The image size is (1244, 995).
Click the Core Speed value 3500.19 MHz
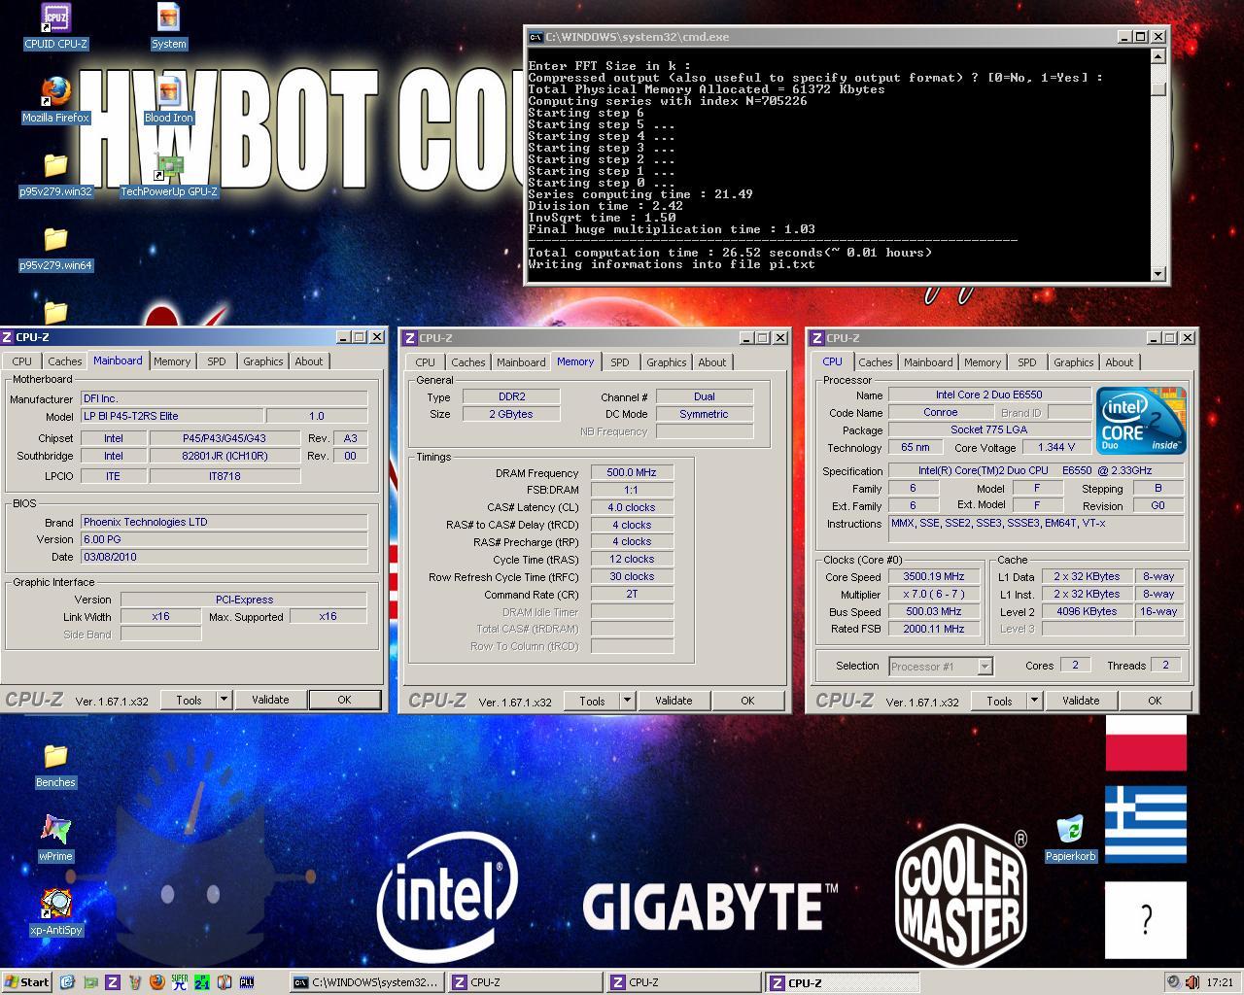(934, 576)
